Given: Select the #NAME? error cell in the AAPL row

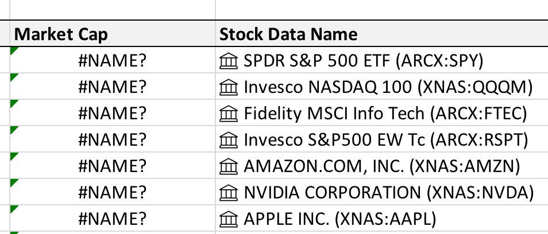Looking at the screenshot, I should [113, 218].
